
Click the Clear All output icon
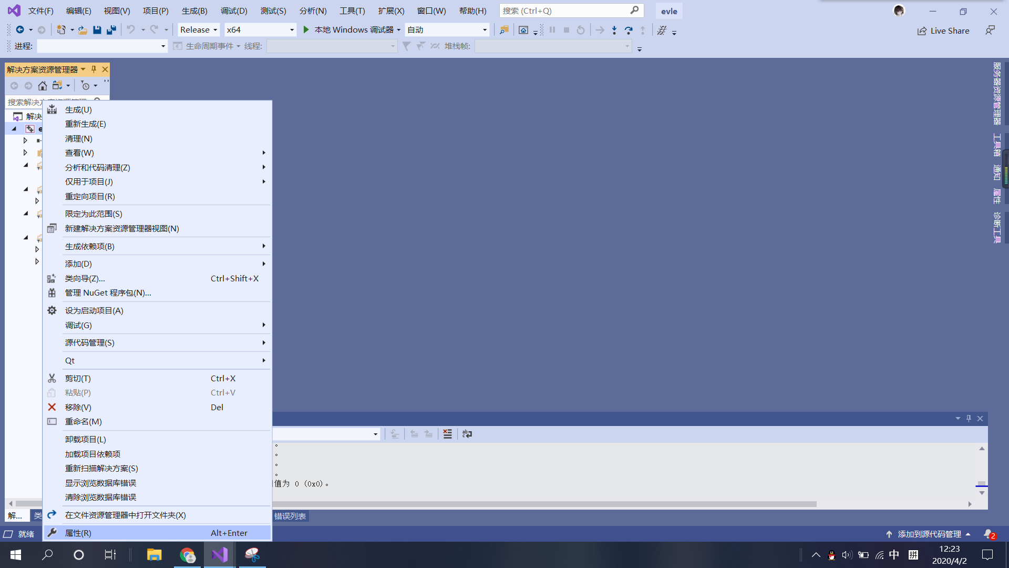tap(447, 434)
